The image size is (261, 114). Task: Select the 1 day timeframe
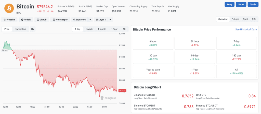point(77,29)
